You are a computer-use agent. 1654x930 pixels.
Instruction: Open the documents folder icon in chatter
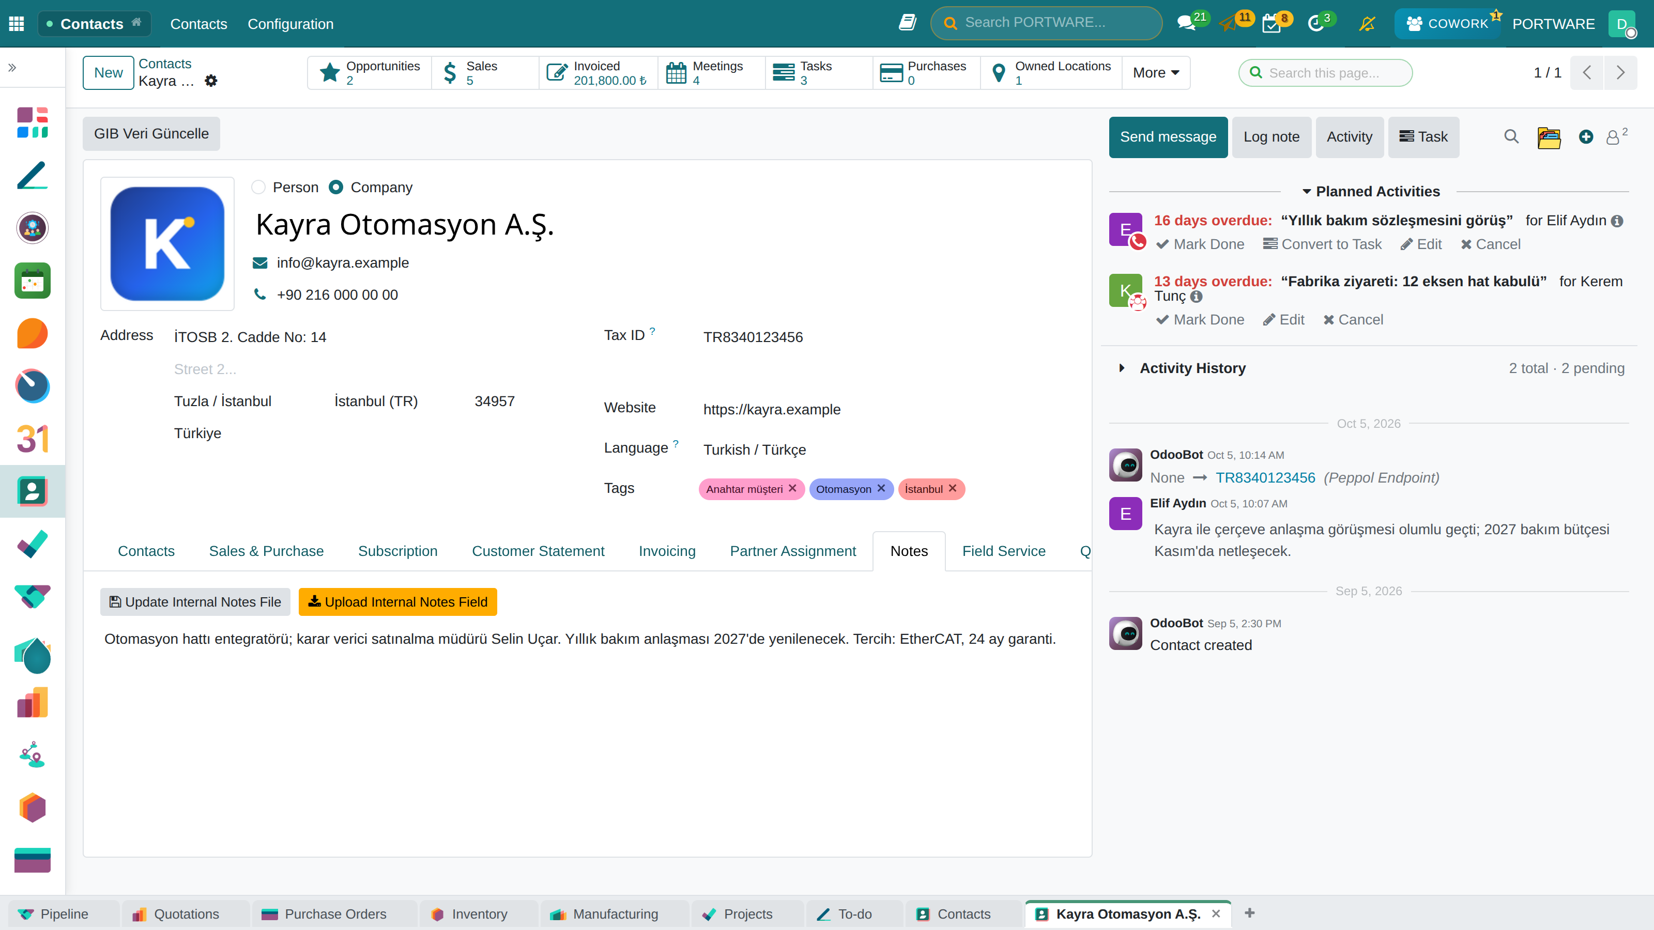click(x=1549, y=137)
